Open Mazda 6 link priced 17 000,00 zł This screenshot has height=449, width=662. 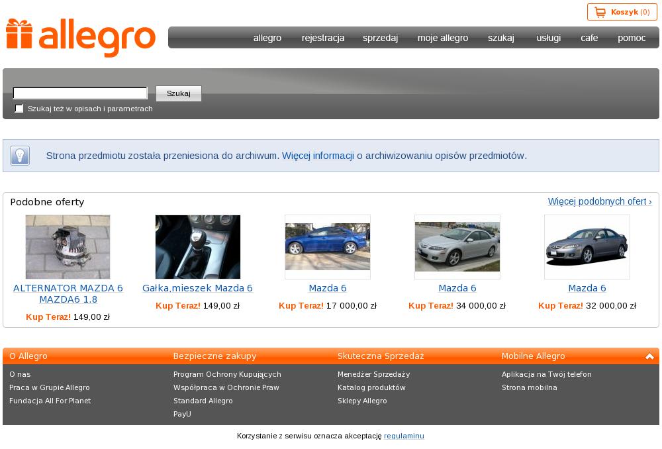(x=328, y=288)
